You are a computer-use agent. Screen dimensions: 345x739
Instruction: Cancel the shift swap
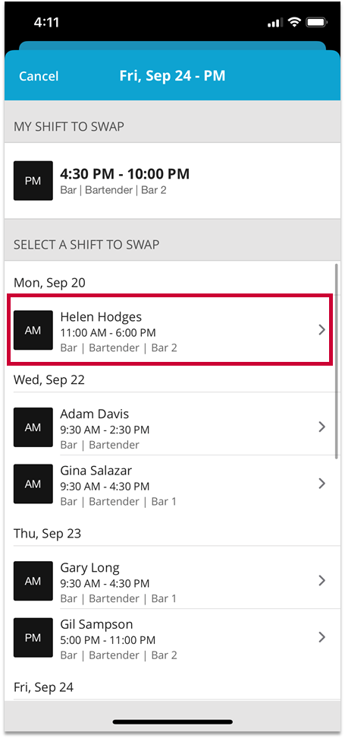point(39,76)
